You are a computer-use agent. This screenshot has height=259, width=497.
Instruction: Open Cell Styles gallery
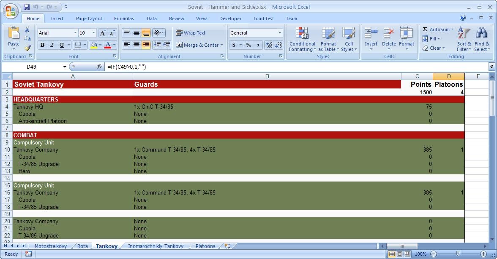click(x=349, y=39)
